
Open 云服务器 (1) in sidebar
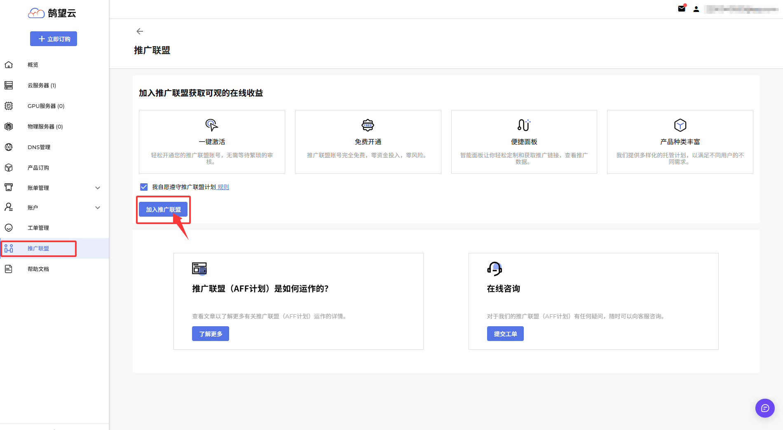click(42, 85)
